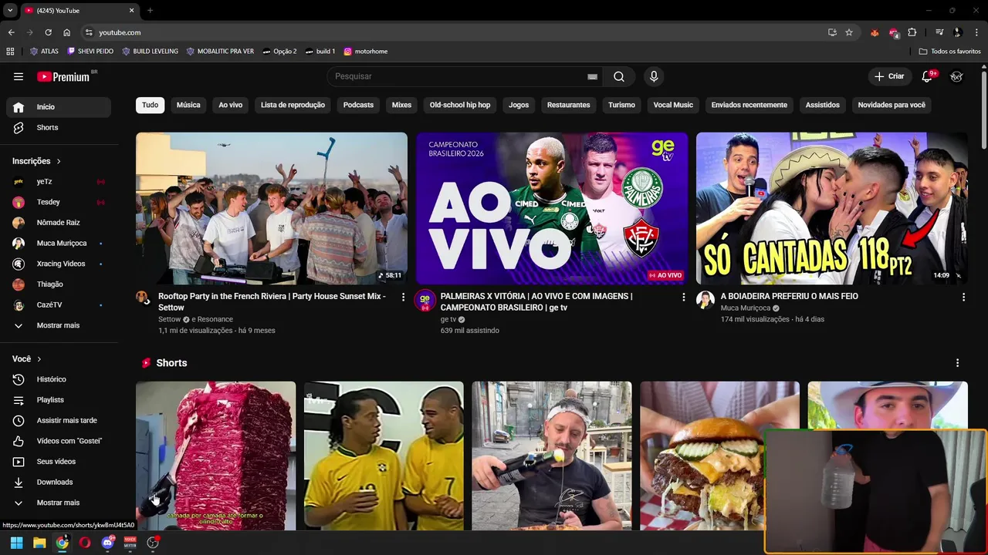Expand Mostrar mais under Inscrições

click(x=59, y=325)
